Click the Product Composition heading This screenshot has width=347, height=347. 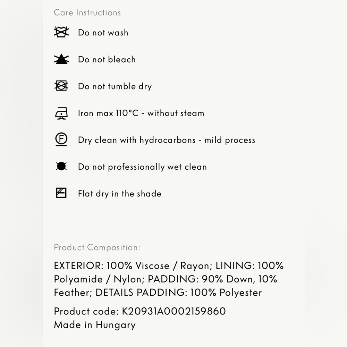[x=97, y=247]
